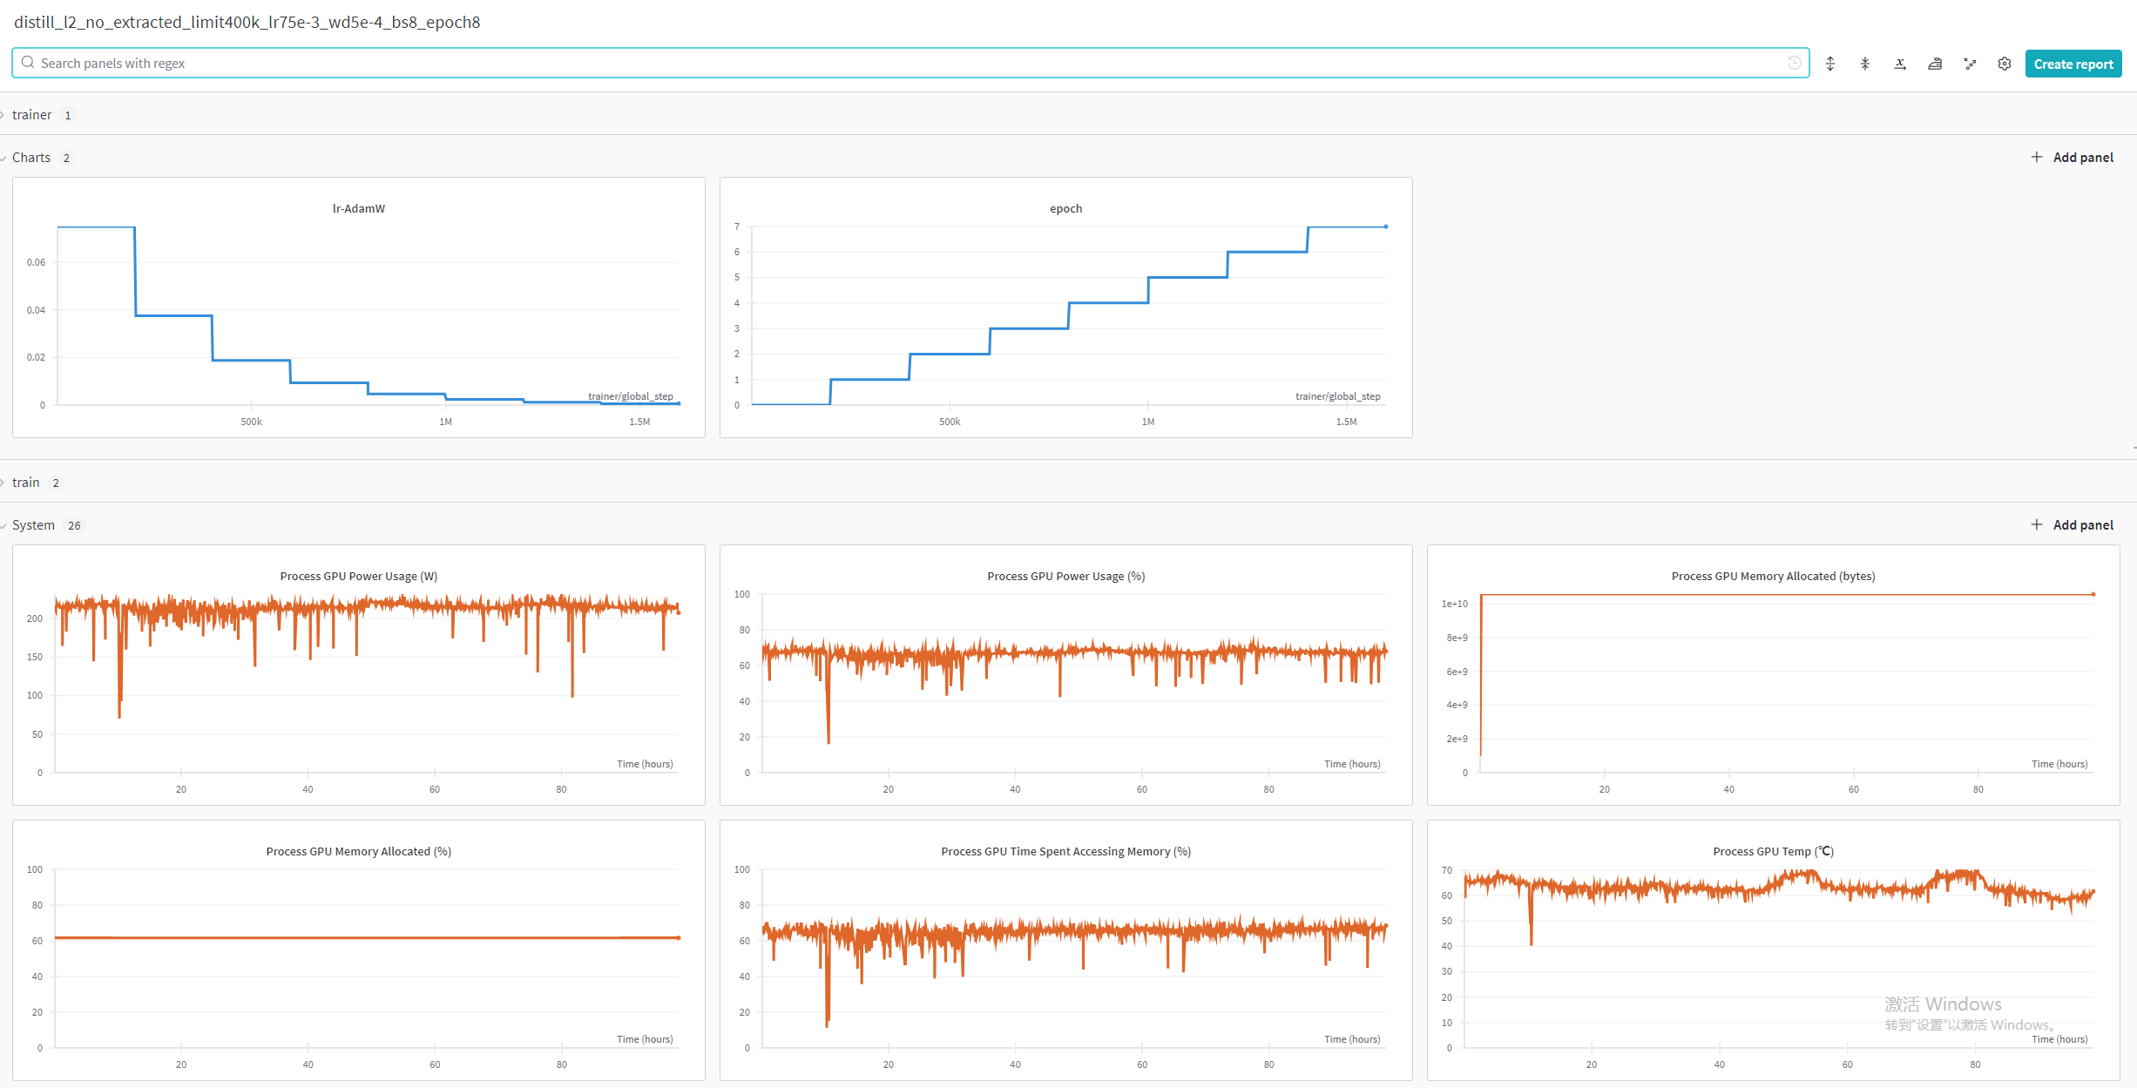Open workspace settings gear icon
Screen dimensions: 2137x1088
click(x=2005, y=64)
